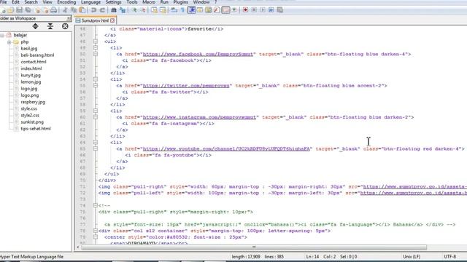Follow the facebook.com/PemprovSumut link
The width and height of the screenshot is (467, 262).
click(x=198, y=54)
